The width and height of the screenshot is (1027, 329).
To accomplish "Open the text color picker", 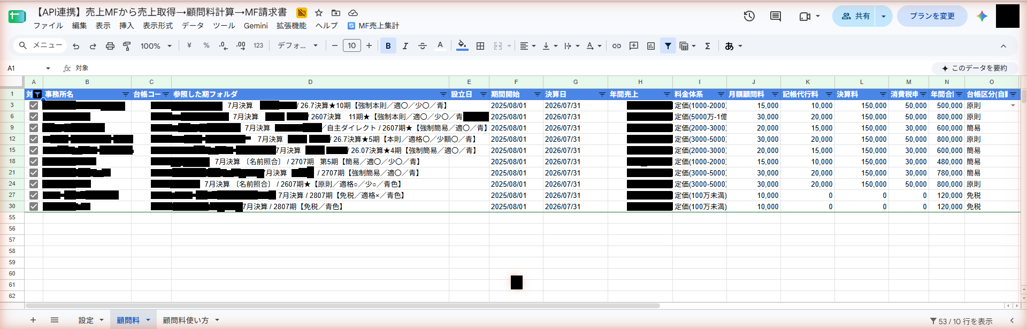I will tap(440, 46).
